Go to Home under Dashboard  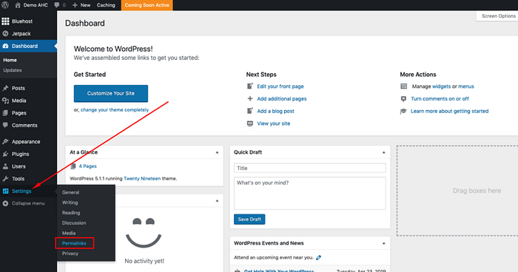[10, 60]
